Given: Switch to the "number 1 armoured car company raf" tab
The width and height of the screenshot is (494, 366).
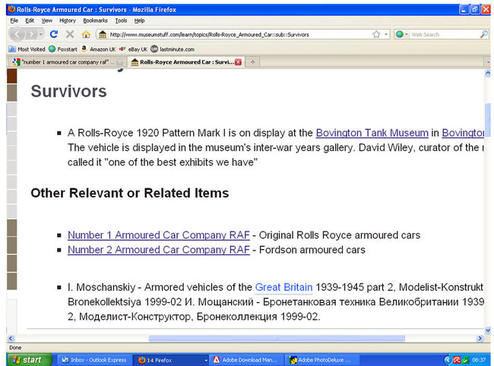Looking at the screenshot, I should click(67, 62).
